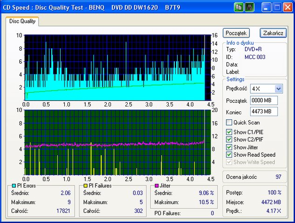Close the Disc Quality Test window
The width and height of the screenshot is (295, 223).
click(288, 7)
